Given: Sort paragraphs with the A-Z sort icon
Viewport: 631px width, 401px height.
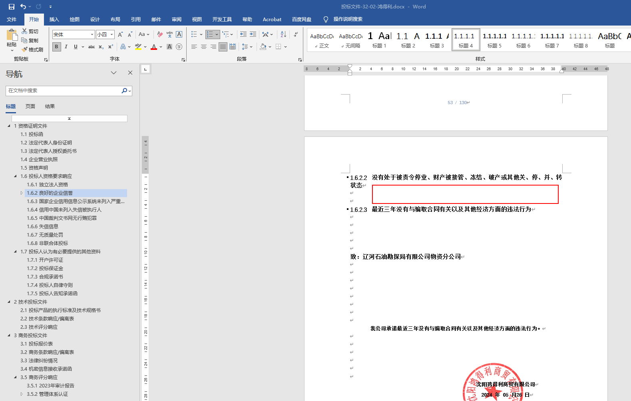Looking at the screenshot, I should (x=283, y=34).
